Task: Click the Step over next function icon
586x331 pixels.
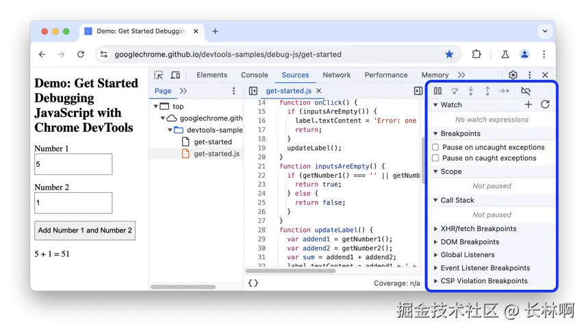Action: click(455, 91)
